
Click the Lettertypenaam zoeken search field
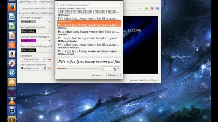click(89, 5)
